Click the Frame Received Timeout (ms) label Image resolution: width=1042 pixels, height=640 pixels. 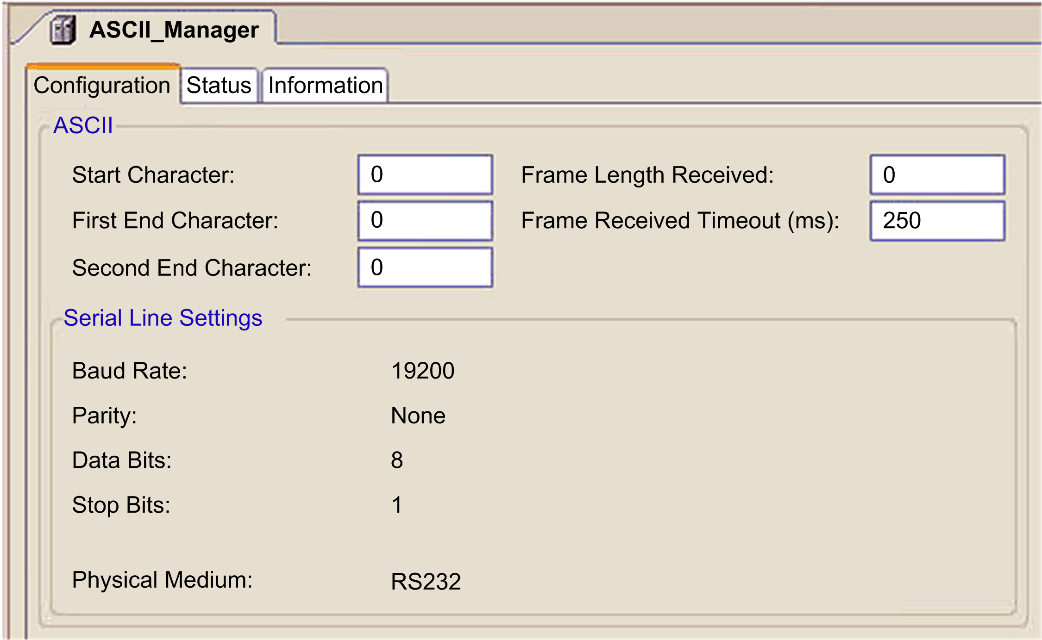(x=680, y=220)
